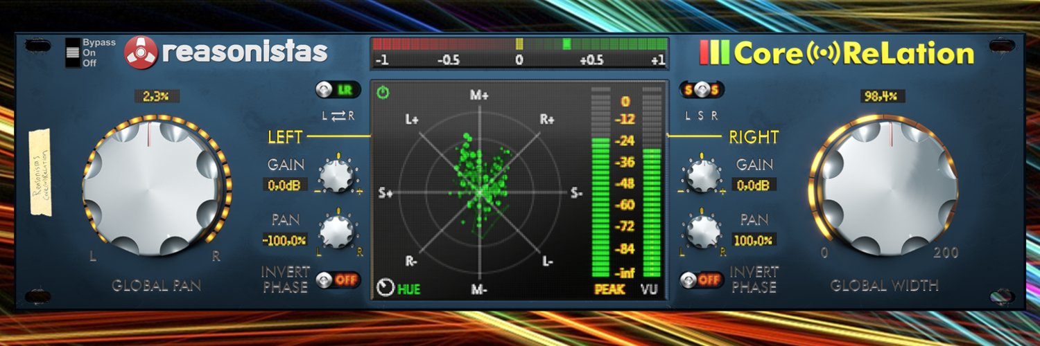Click the LEFT section heading
This screenshot has width=1040, height=346.
pos(285,137)
